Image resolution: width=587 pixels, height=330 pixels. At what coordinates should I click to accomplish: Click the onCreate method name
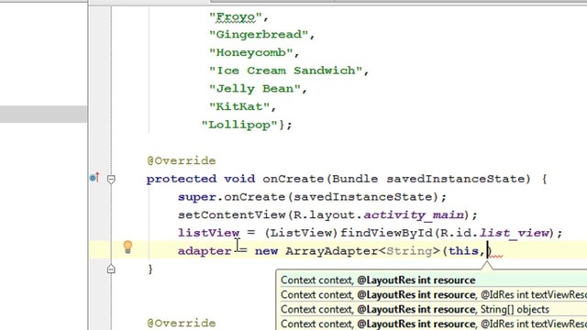tap(293, 179)
